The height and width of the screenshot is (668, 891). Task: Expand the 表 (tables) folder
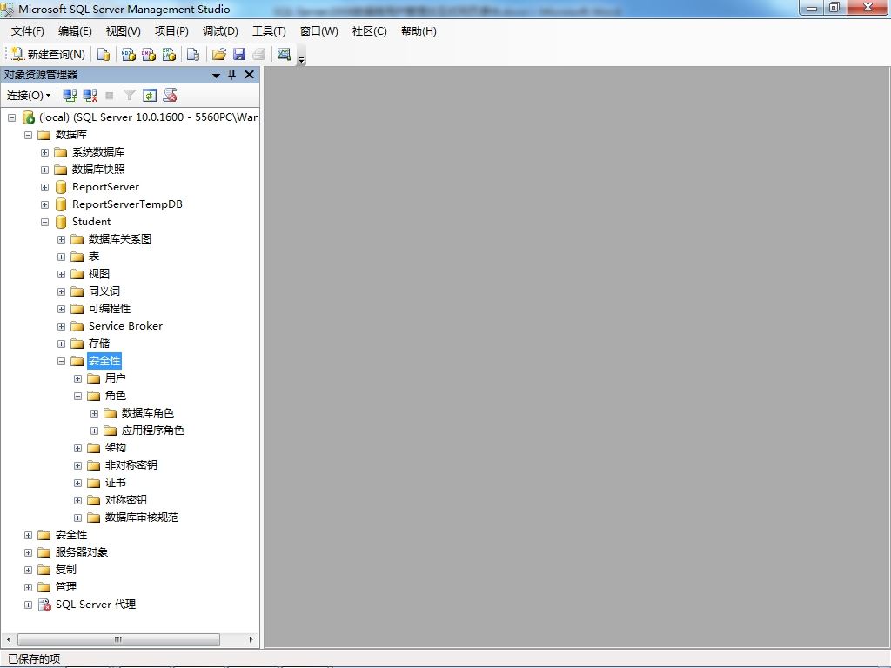61,257
